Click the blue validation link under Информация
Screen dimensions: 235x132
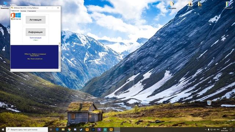36,38
